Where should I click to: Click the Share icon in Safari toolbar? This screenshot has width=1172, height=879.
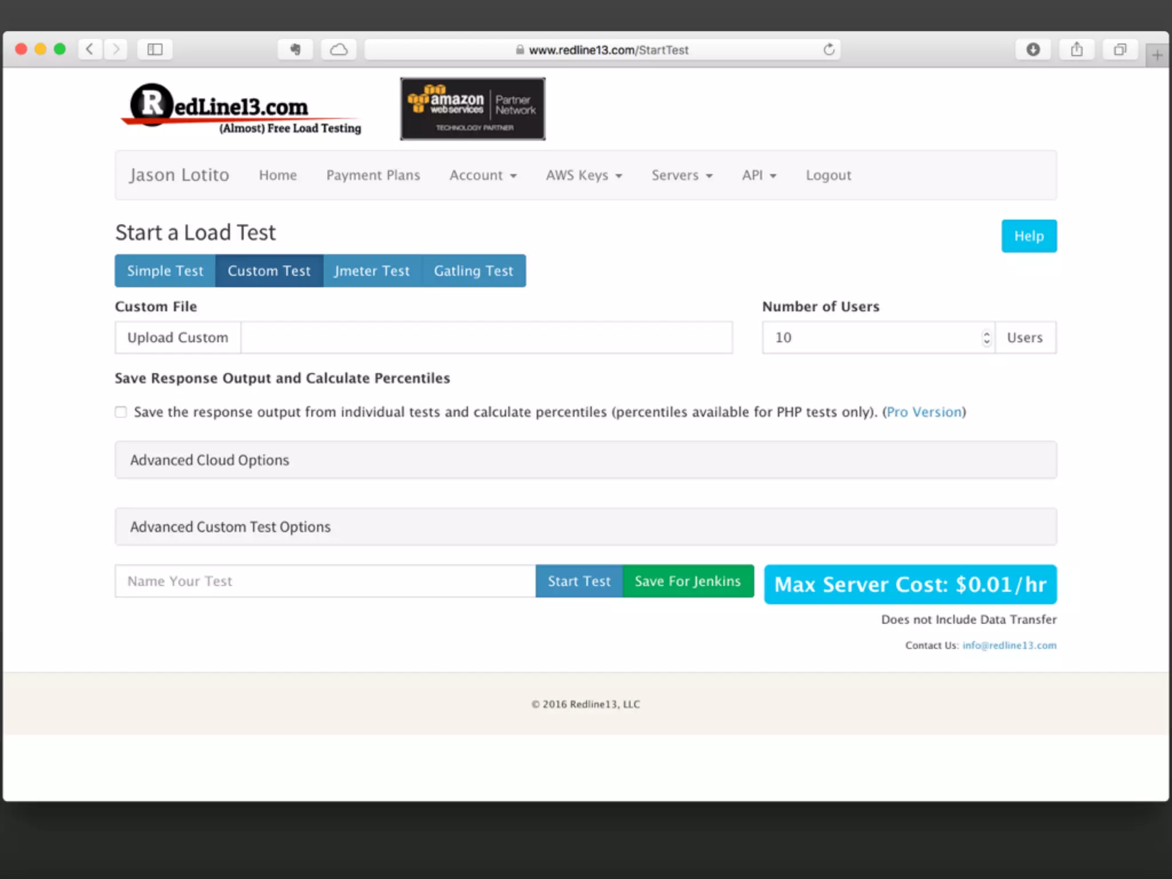click(1077, 49)
